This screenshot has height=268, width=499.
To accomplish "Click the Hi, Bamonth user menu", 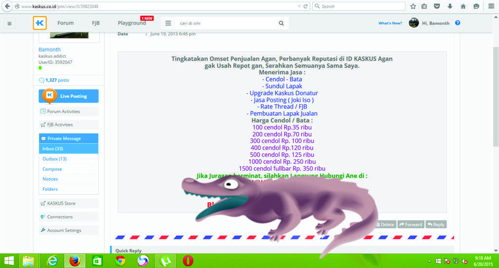I will 436,23.
